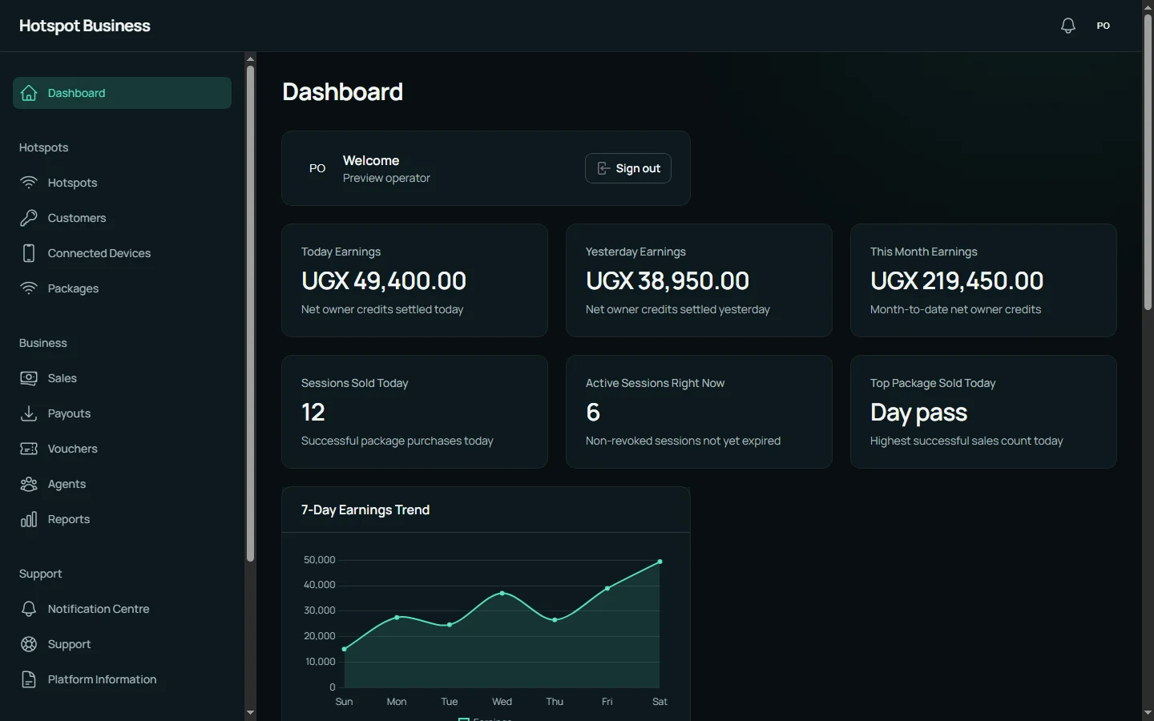1154x721 pixels.
Task: Click the Vouchers ticket icon
Action: point(29,449)
